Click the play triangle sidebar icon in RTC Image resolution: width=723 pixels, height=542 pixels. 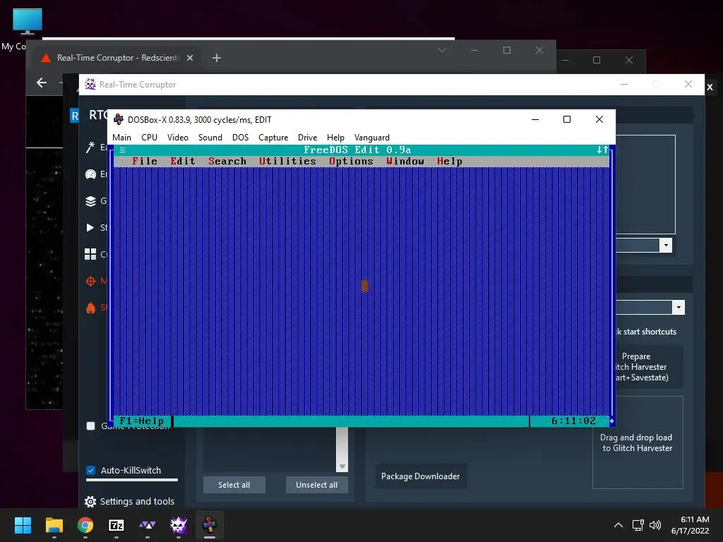pos(90,227)
